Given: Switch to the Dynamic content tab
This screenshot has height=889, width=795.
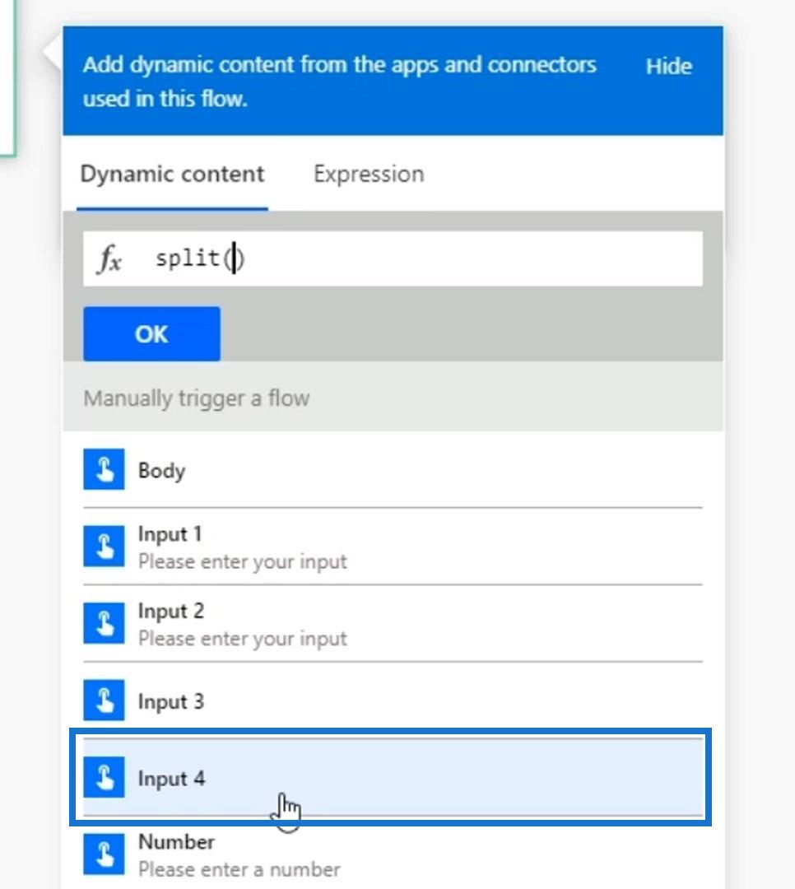Looking at the screenshot, I should (172, 174).
